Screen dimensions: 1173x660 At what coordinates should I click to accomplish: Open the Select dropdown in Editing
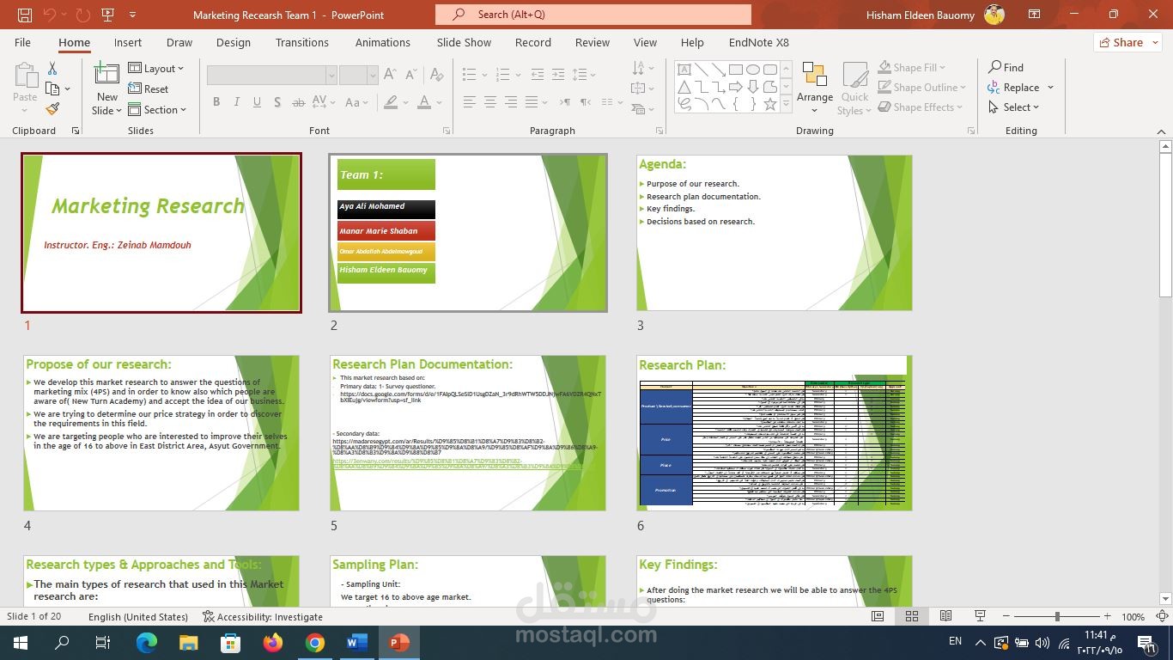tap(1013, 107)
